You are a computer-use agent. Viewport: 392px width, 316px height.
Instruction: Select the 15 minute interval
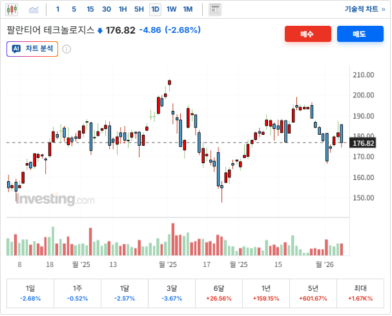tap(90, 10)
